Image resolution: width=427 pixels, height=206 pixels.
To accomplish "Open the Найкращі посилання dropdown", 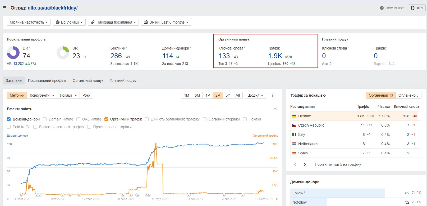I will (x=113, y=22).
